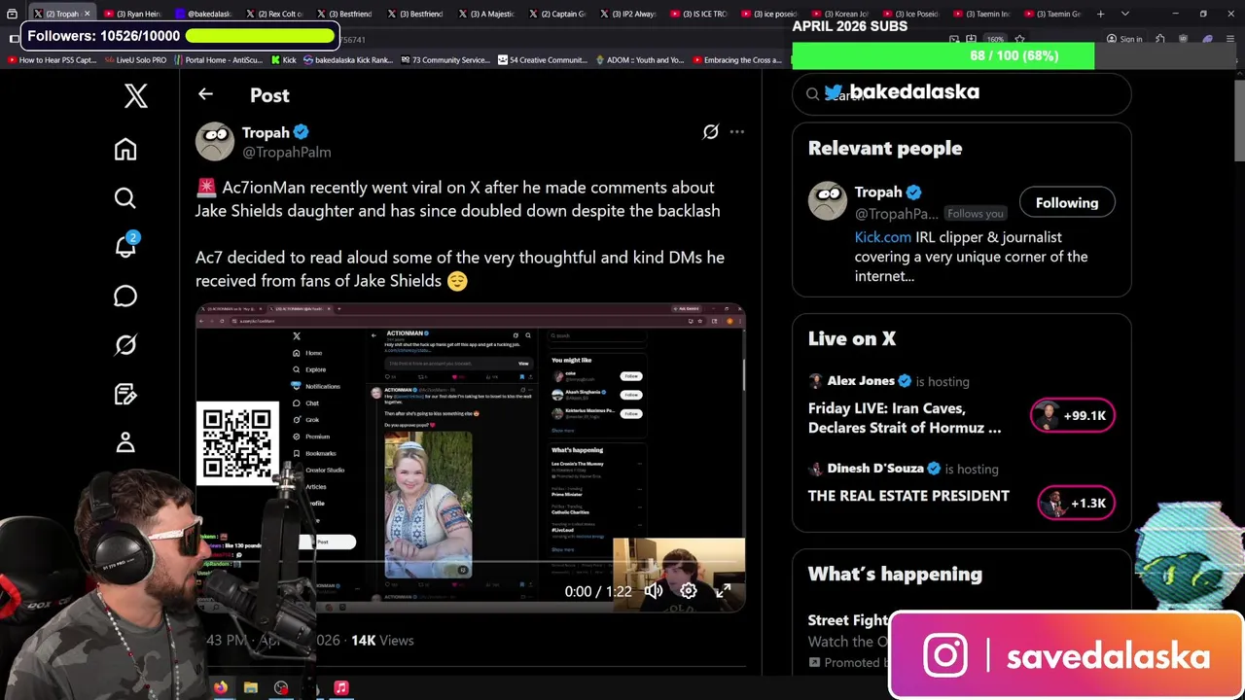This screenshot has height=700, width=1245.
Task: Open Tropah in Relevant people
Action: tap(878, 192)
